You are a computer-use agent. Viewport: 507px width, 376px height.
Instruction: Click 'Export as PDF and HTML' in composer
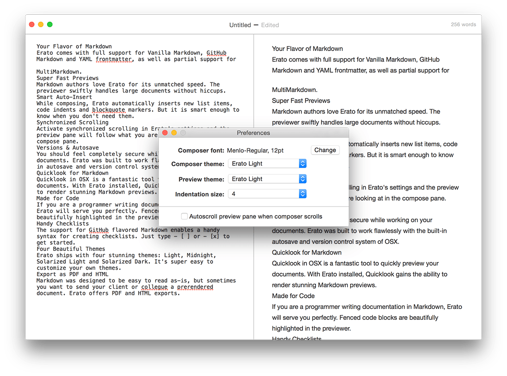tap(72, 274)
